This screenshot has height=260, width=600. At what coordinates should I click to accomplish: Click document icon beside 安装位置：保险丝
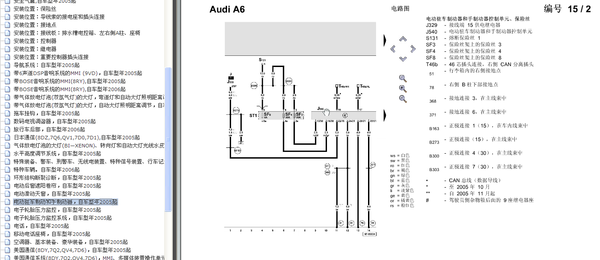click(7, 8)
